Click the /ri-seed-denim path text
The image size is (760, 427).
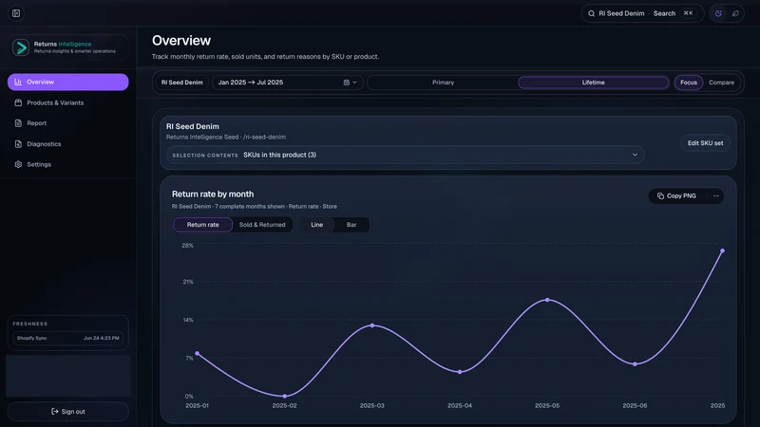264,137
